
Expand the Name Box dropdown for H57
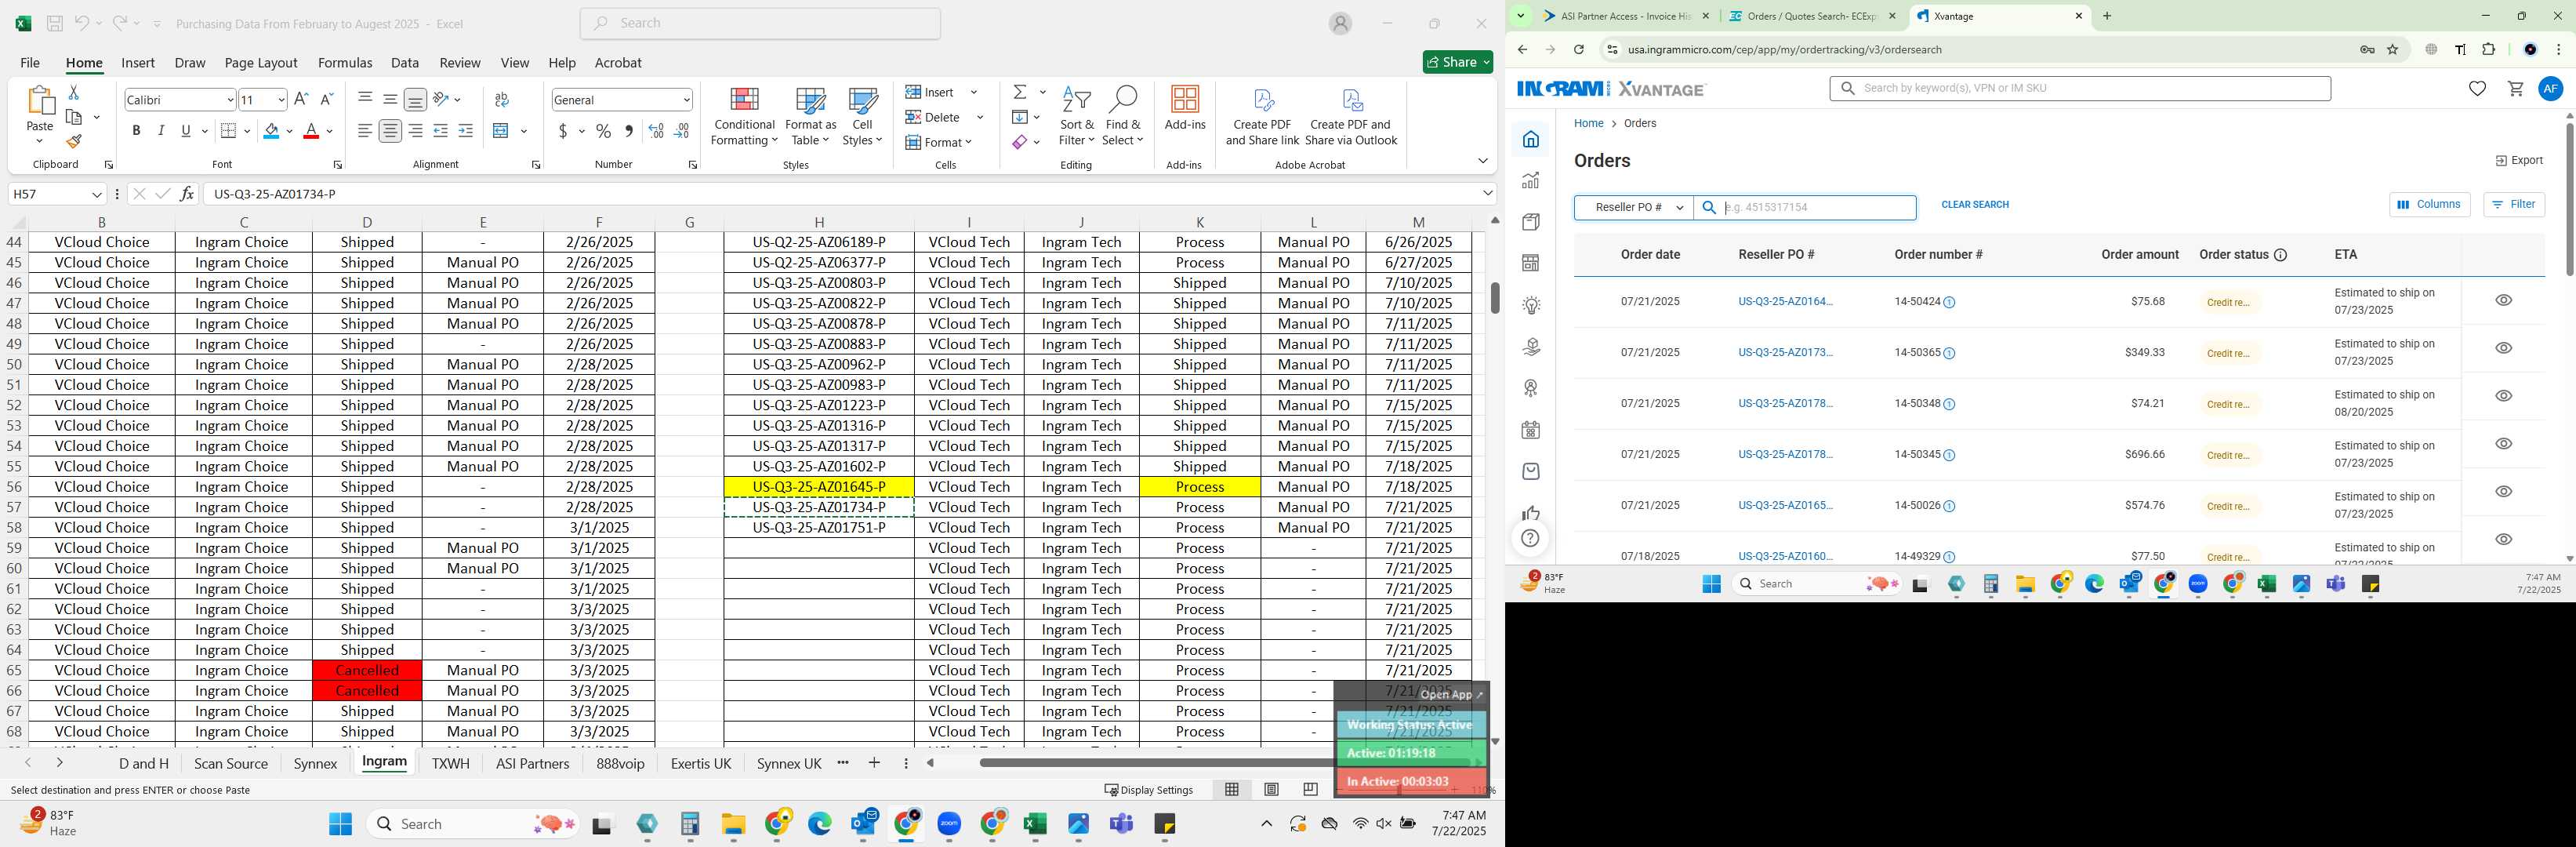click(97, 194)
